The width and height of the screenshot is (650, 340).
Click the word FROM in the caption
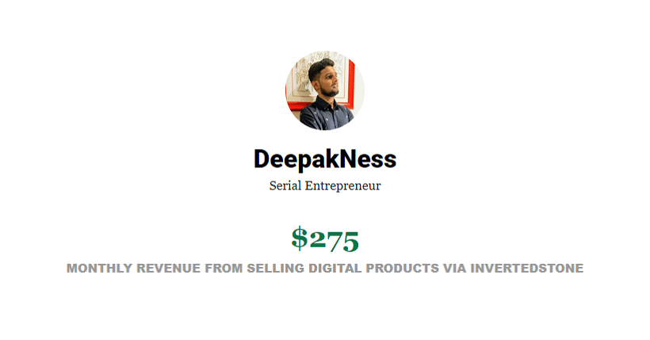point(224,268)
